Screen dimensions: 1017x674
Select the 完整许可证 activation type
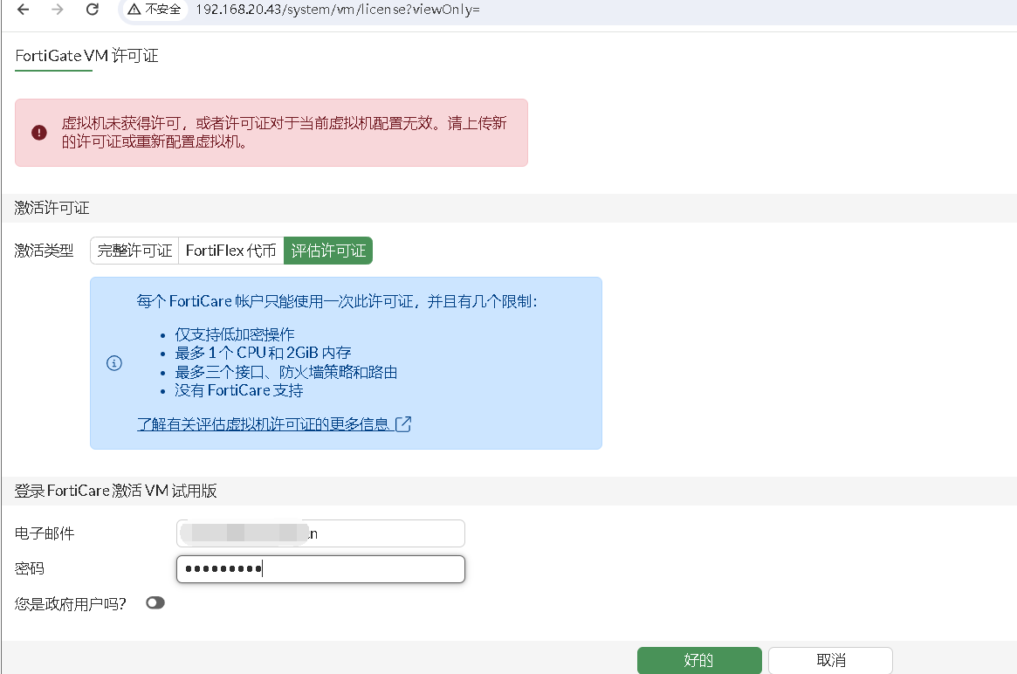(134, 251)
